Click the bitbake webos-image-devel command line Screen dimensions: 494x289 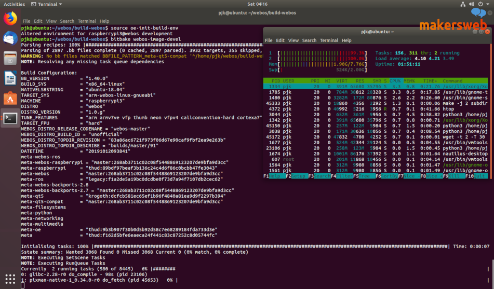[x=101, y=39]
